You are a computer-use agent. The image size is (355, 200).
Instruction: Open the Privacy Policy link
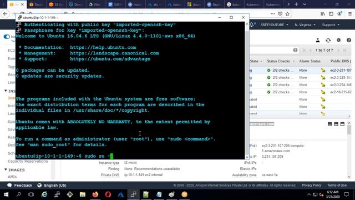pos(312,185)
